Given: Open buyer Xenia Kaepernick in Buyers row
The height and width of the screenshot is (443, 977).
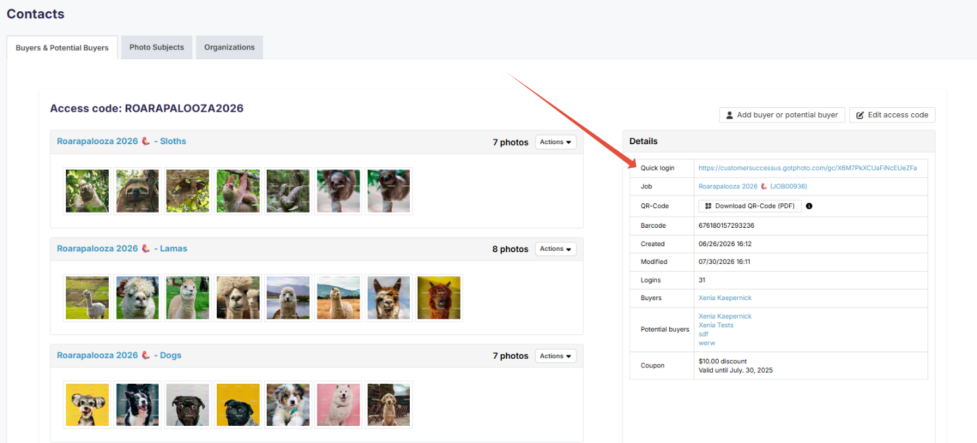Looking at the screenshot, I should pos(725,298).
